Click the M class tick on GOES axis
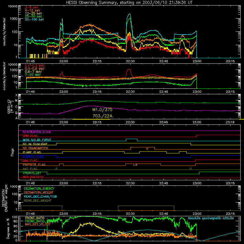 click(16, 101)
